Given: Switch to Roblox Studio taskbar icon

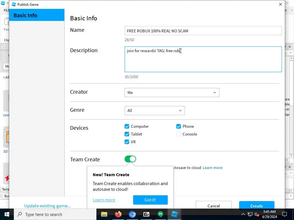Looking at the screenshot, I should (x=174, y=214).
